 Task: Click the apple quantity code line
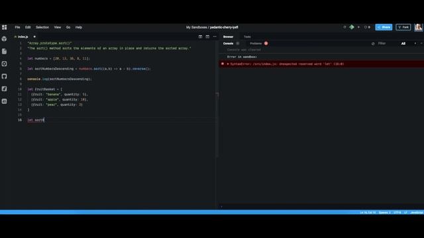(60, 100)
